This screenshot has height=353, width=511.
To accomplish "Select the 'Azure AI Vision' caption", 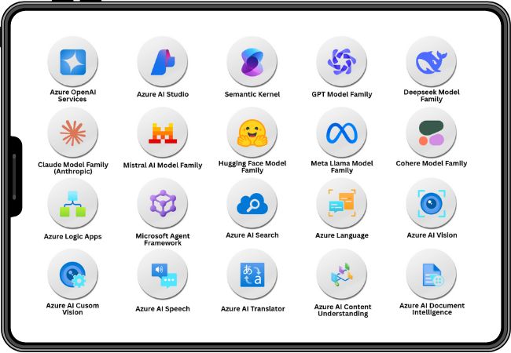I will [432, 235].
